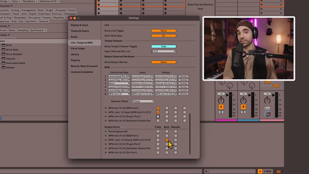Toggle the Show Resync Button setting
Viewport: 309px width, 174px height.
coord(164,62)
